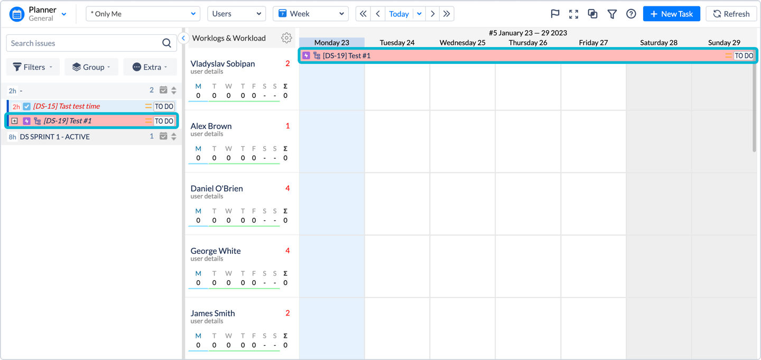The height and width of the screenshot is (360, 761).
Task: Open the Extra menu
Action: [x=150, y=67]
